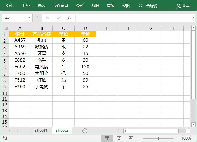Add a new sheet with plus icon
Viewport: 197px width, 142px height.
click(85, 131)
